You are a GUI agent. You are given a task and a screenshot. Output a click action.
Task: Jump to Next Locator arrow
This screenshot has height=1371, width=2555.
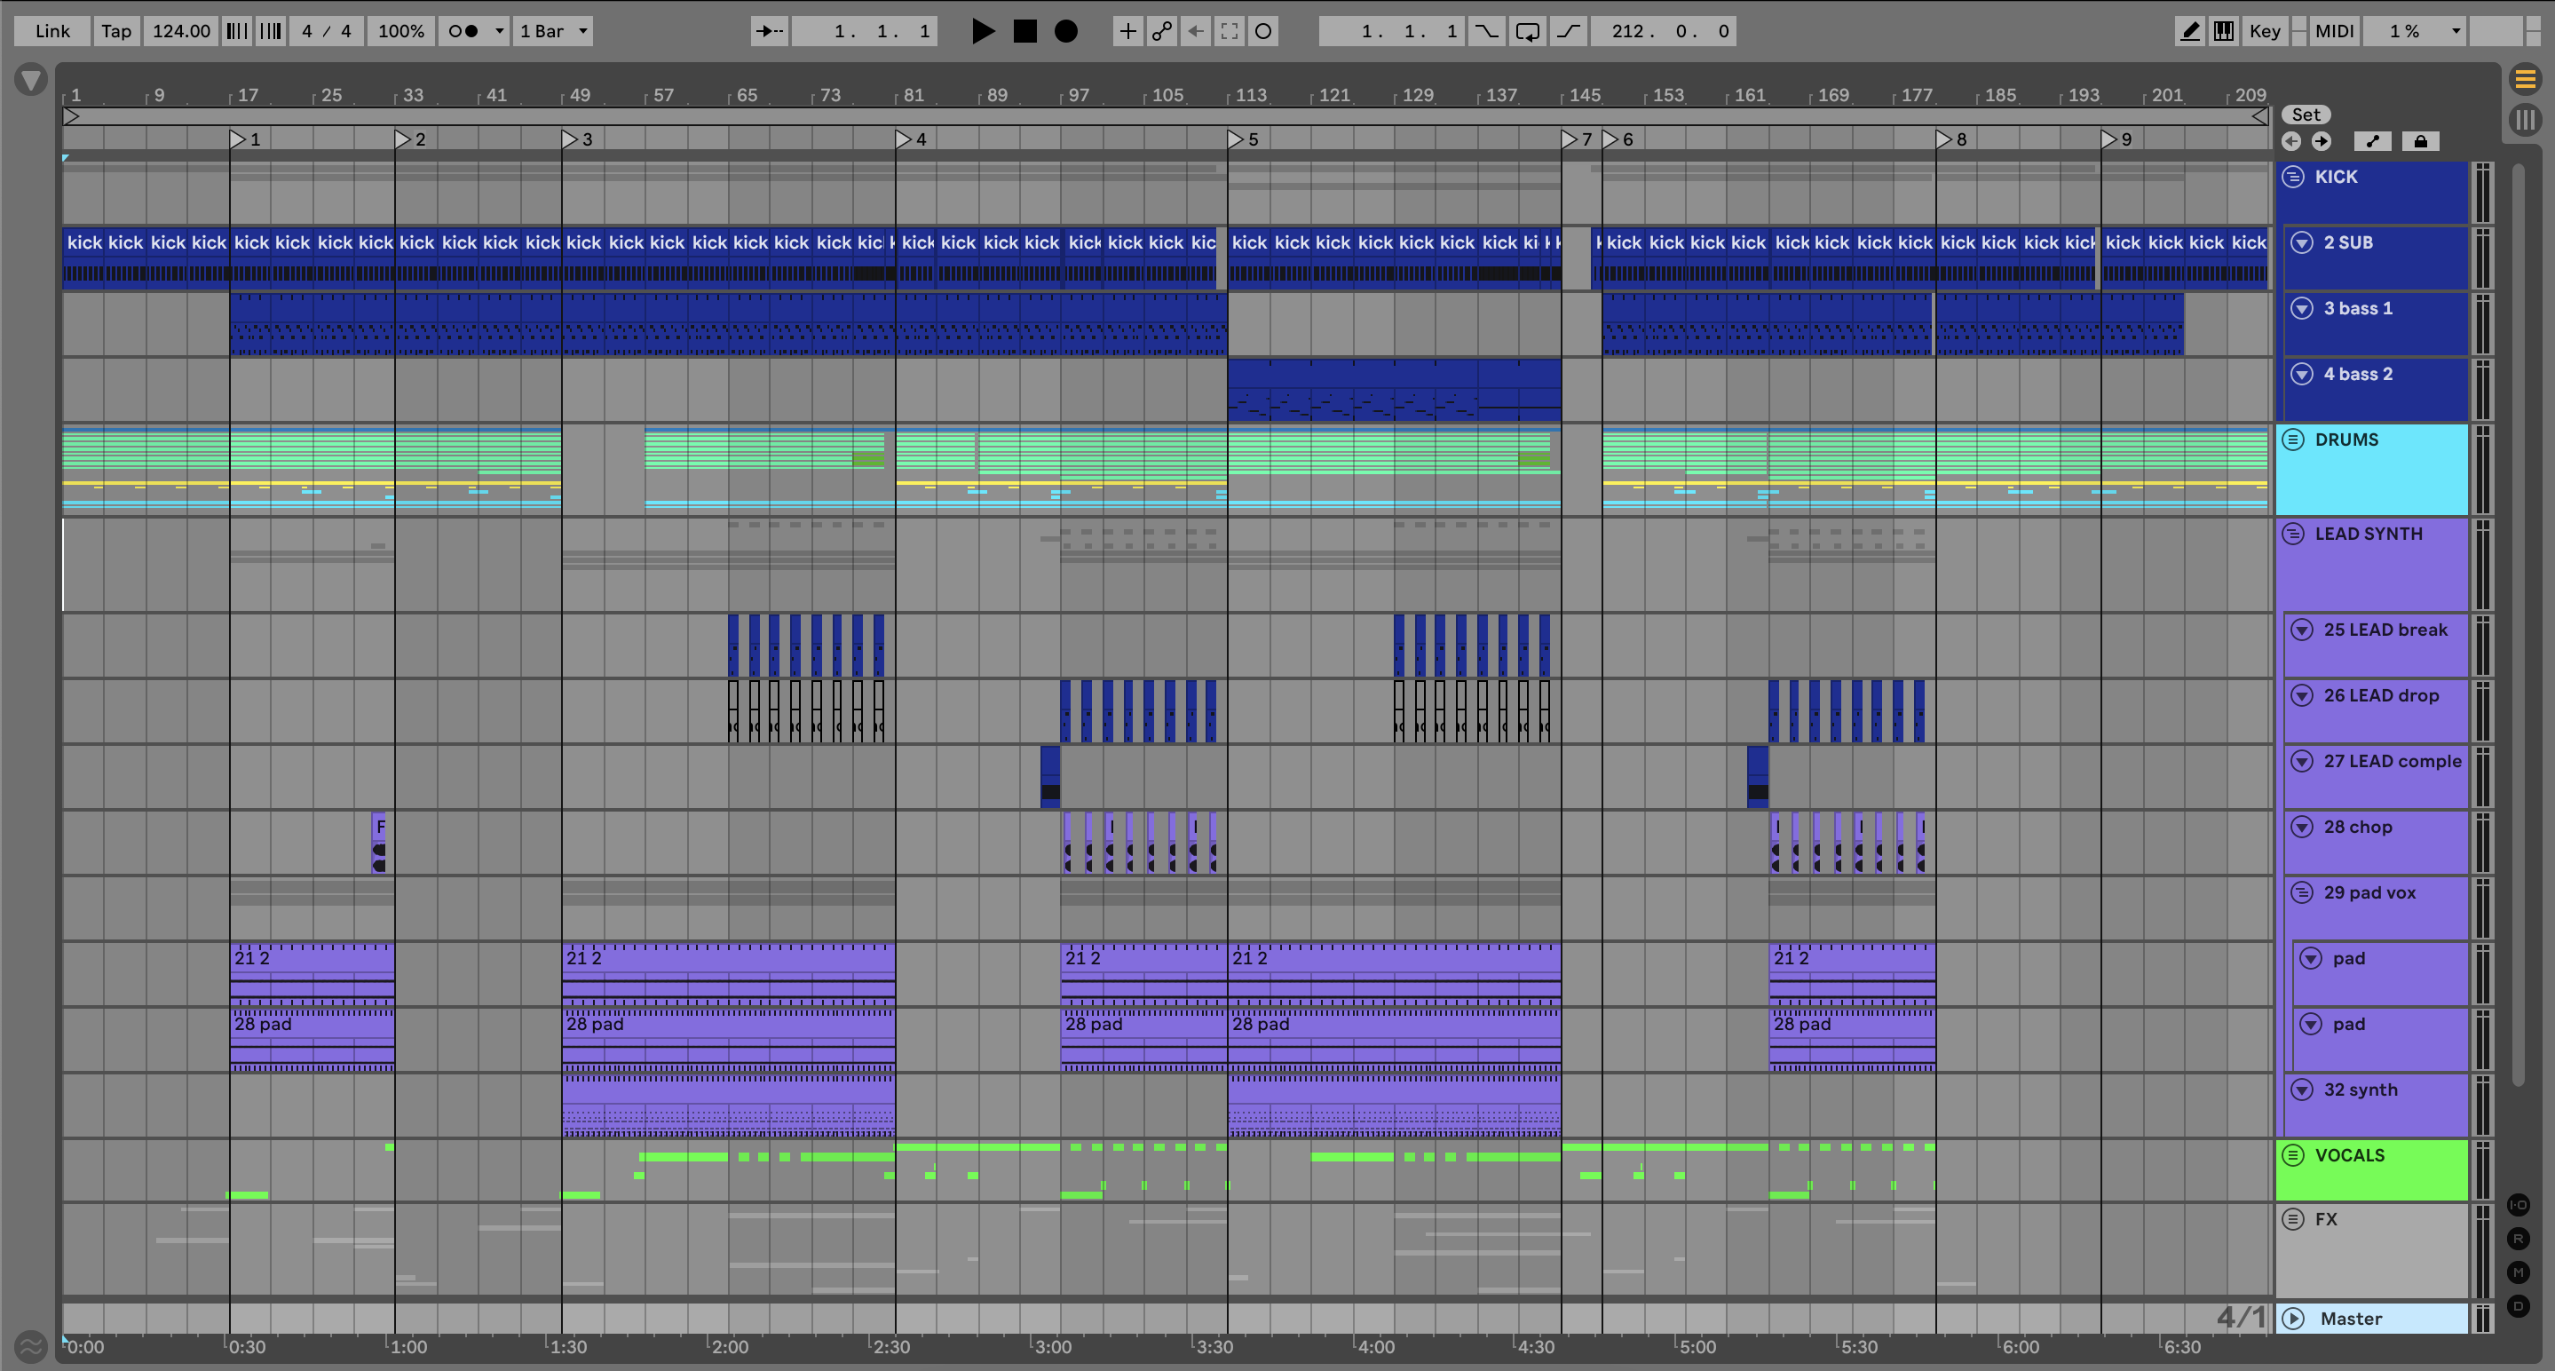click(2321, 141)
